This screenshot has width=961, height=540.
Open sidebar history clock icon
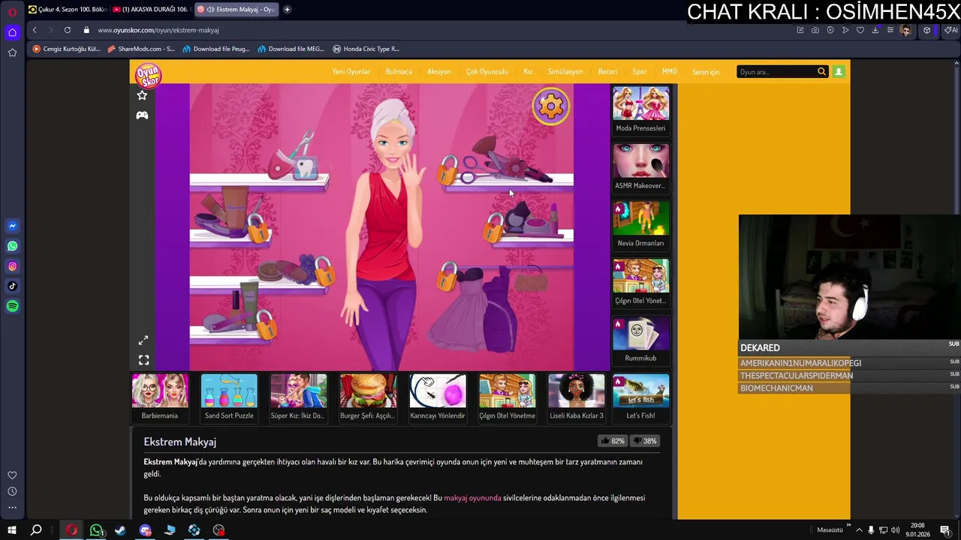(12, 491)
